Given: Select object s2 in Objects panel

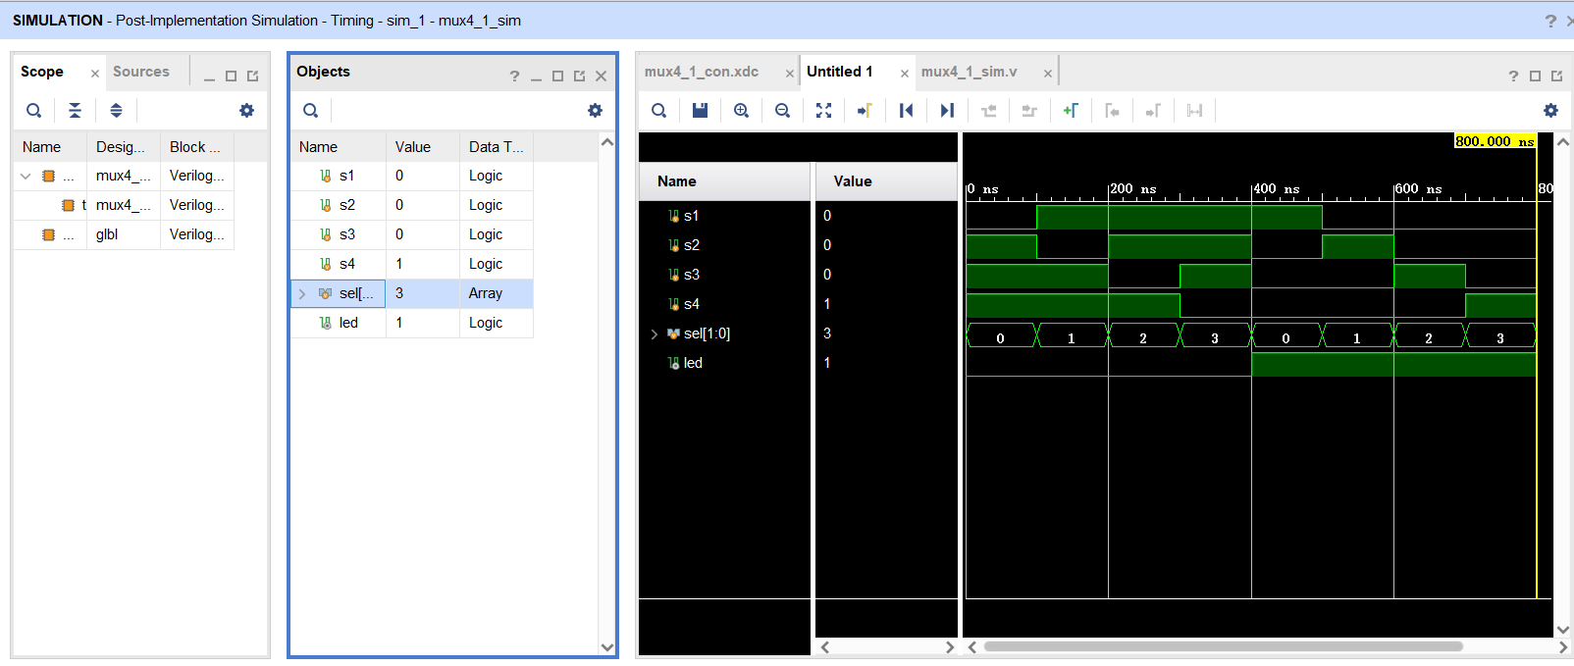Looking at the screenshot, I should click(412, 205).
